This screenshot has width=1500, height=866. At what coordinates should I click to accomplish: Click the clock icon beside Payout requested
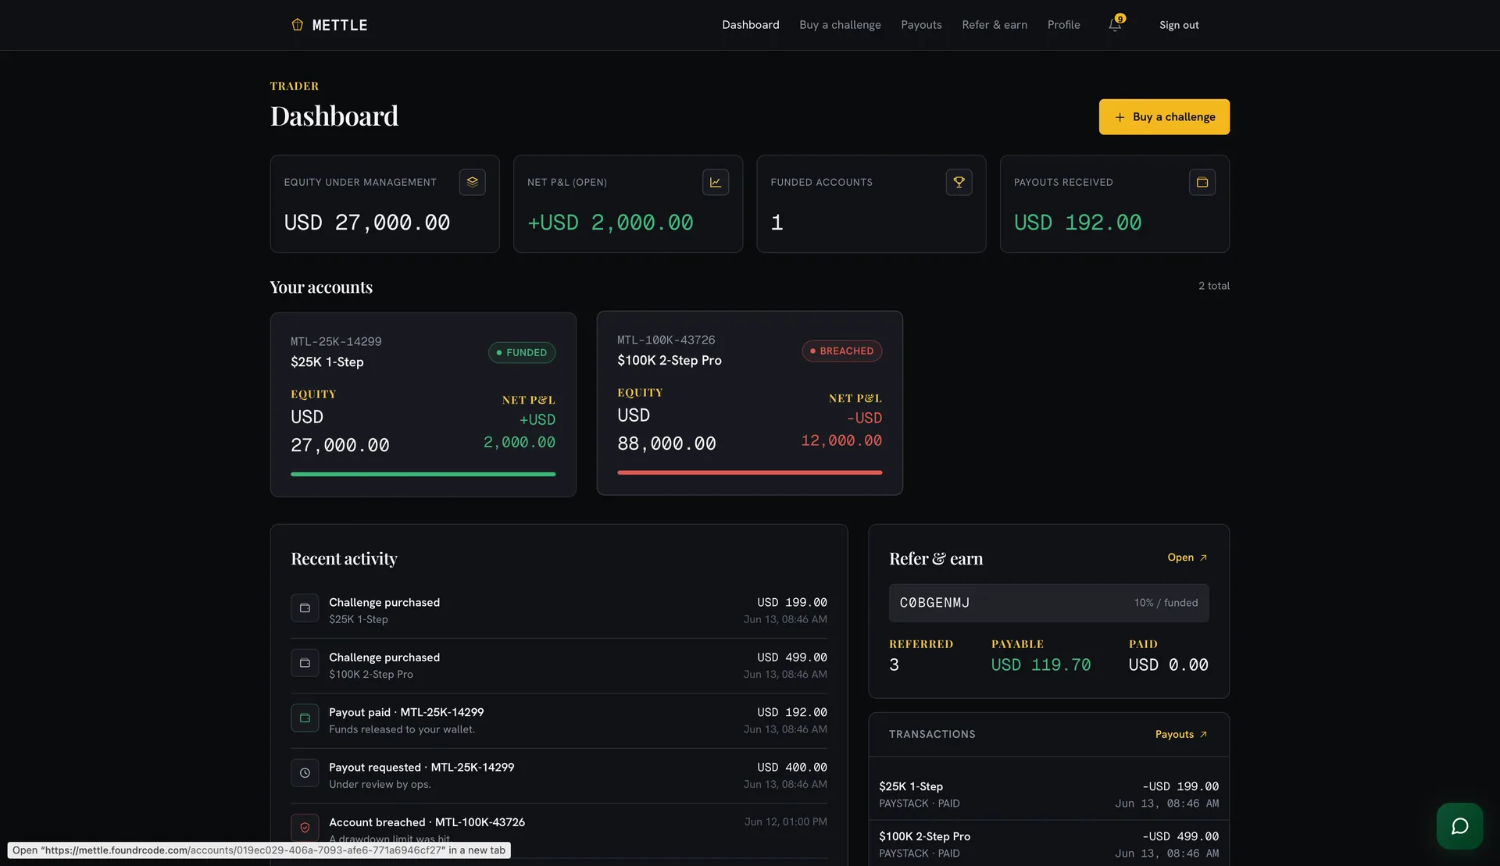[305, 773]
